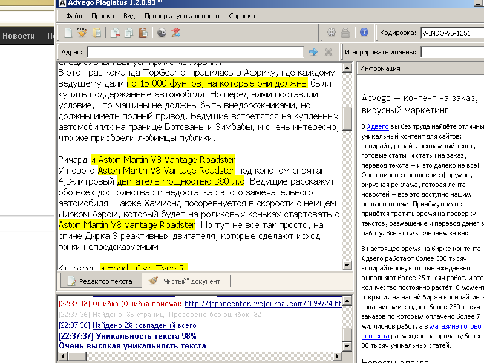Follow the Адвего link in Information panel
The height and width of the screenshot is (363, 484).
click(378, 126)
